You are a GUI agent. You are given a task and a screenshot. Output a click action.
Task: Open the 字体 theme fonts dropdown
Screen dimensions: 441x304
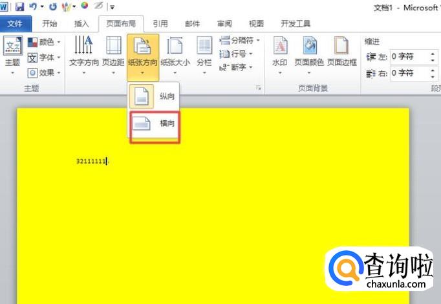coord(44,58)
